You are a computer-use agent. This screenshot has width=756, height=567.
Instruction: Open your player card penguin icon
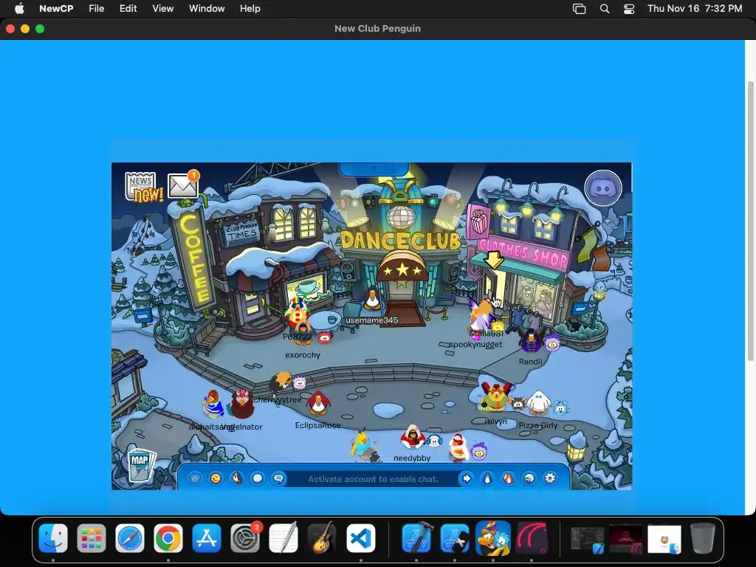[x=487, y=478]
